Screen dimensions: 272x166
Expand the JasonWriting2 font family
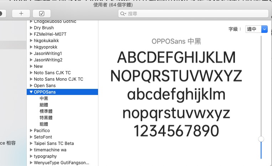31,60
